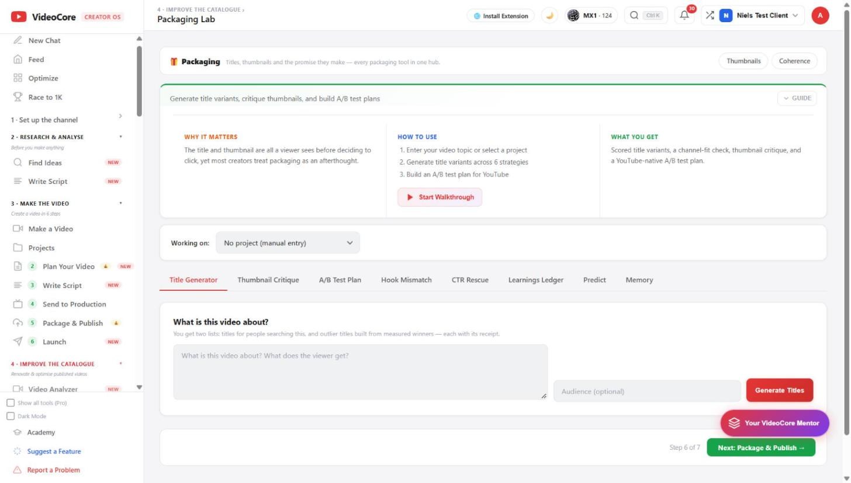The width and height of the screenshot is (851, 483).
Task: Open the A/B Test Plan tab
Action: click(340, 280)
